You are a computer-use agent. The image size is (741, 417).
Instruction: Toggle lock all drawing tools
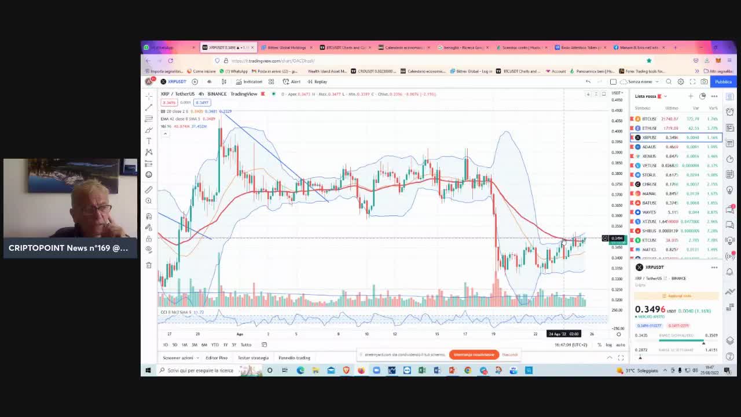(149, 238)
